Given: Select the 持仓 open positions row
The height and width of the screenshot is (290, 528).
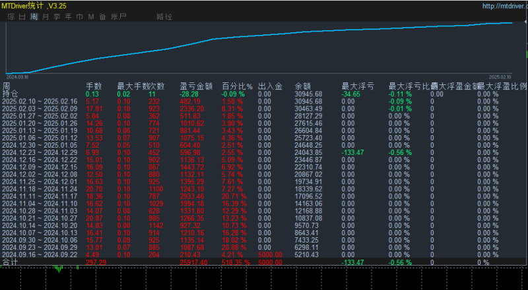Looking at the screenshot, I should click(10, 94).
